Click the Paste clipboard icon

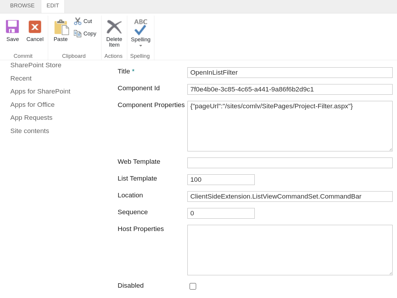[x=61, y=27]
